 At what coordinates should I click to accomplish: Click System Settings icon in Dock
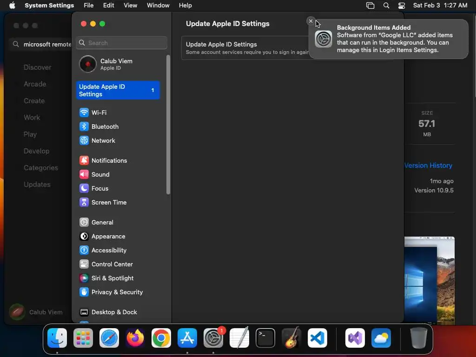tap(213, 338)
